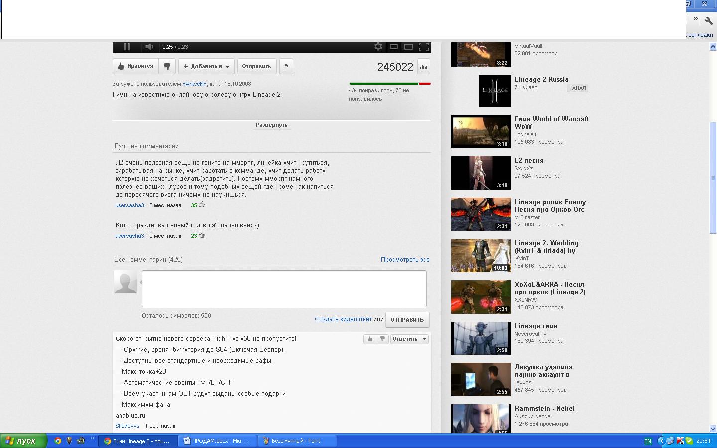
Task: Click inside the comment text box
Action: [284, 288]
